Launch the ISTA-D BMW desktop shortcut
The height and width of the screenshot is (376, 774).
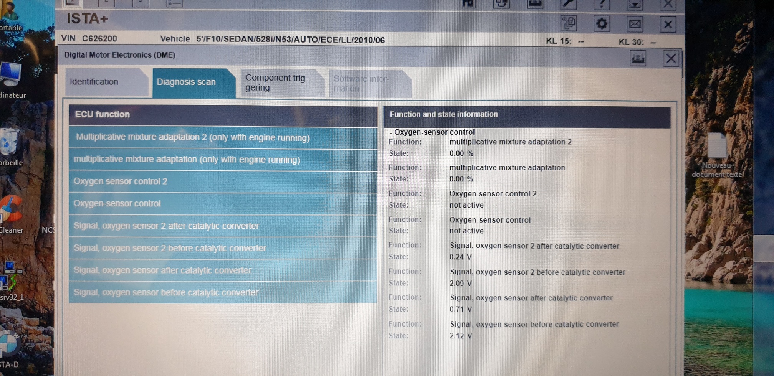[9, 348]
